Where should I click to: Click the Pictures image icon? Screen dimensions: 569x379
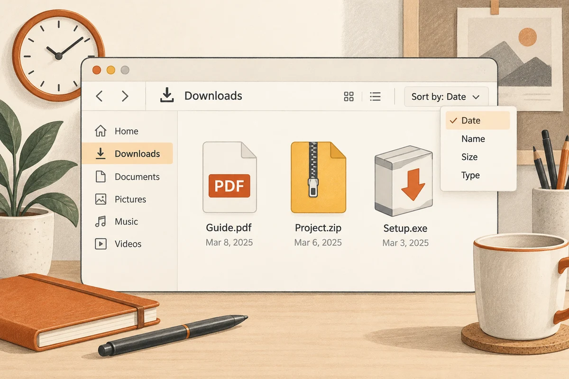(x=101, y=199)
